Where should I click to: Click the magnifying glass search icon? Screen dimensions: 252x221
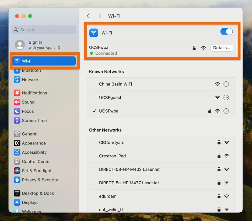[16, 30]
